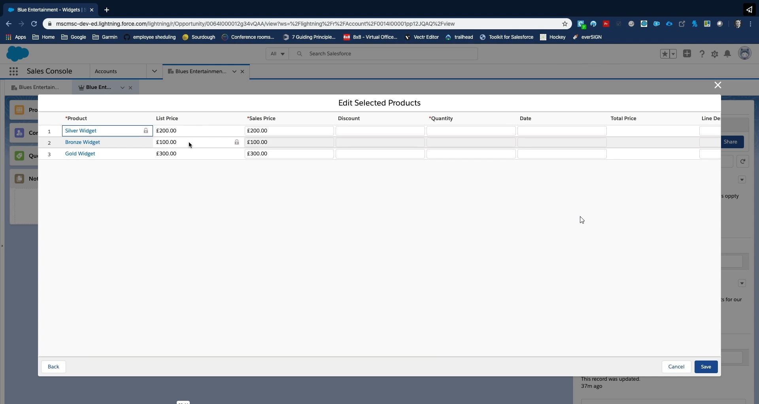Click the favorites star icon
The image size is (759, 404).
(665, 54)
